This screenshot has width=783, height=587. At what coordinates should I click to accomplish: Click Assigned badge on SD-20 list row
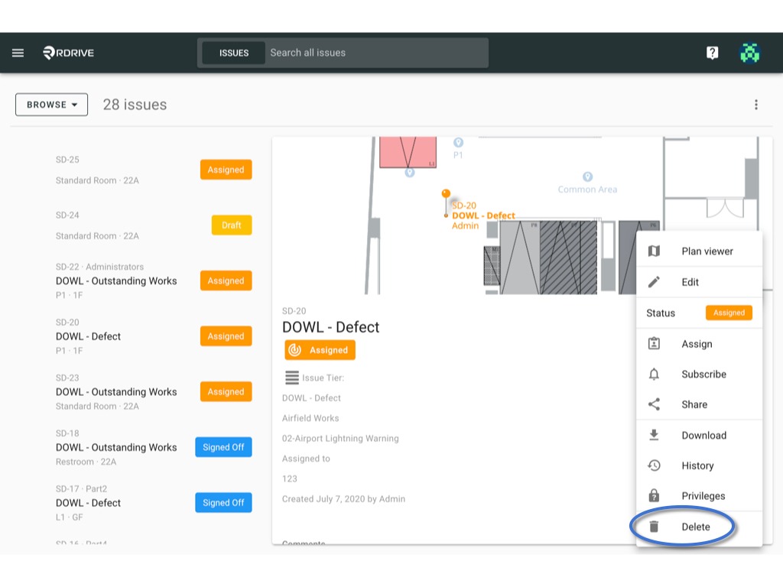226,336
